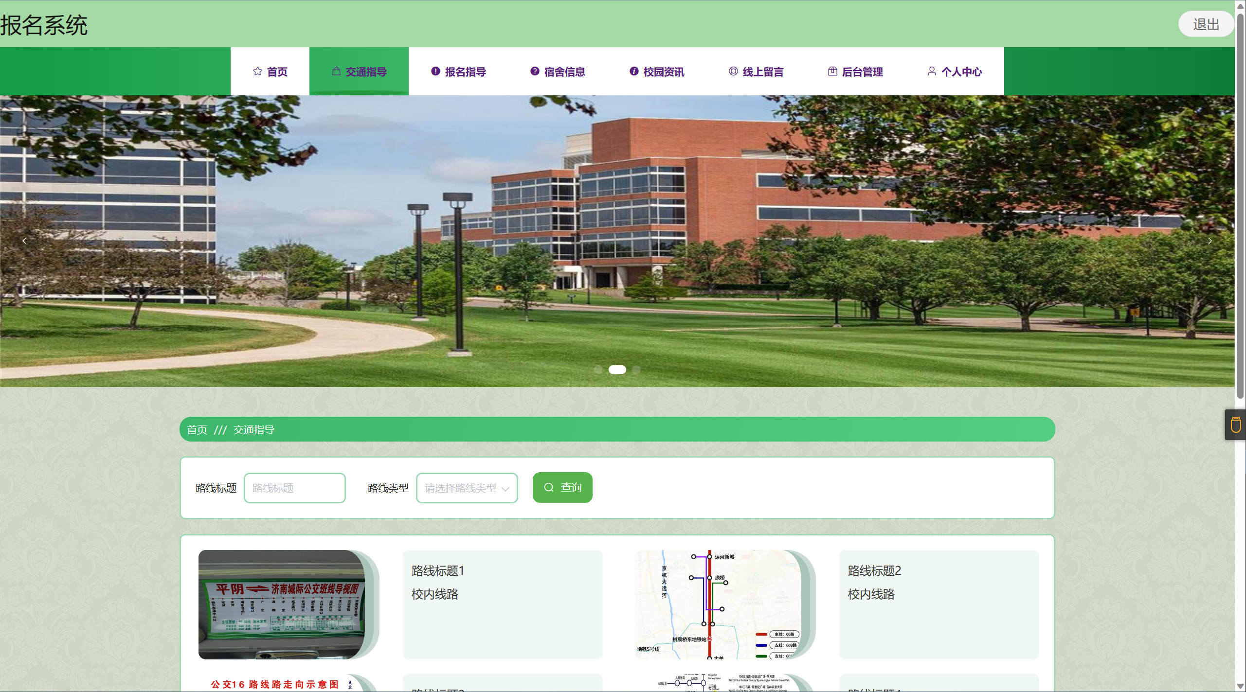This screenshot has width=1246, height=692.
Task: Open the 校园资讯 menu item
Action: (x=657, y=71)
